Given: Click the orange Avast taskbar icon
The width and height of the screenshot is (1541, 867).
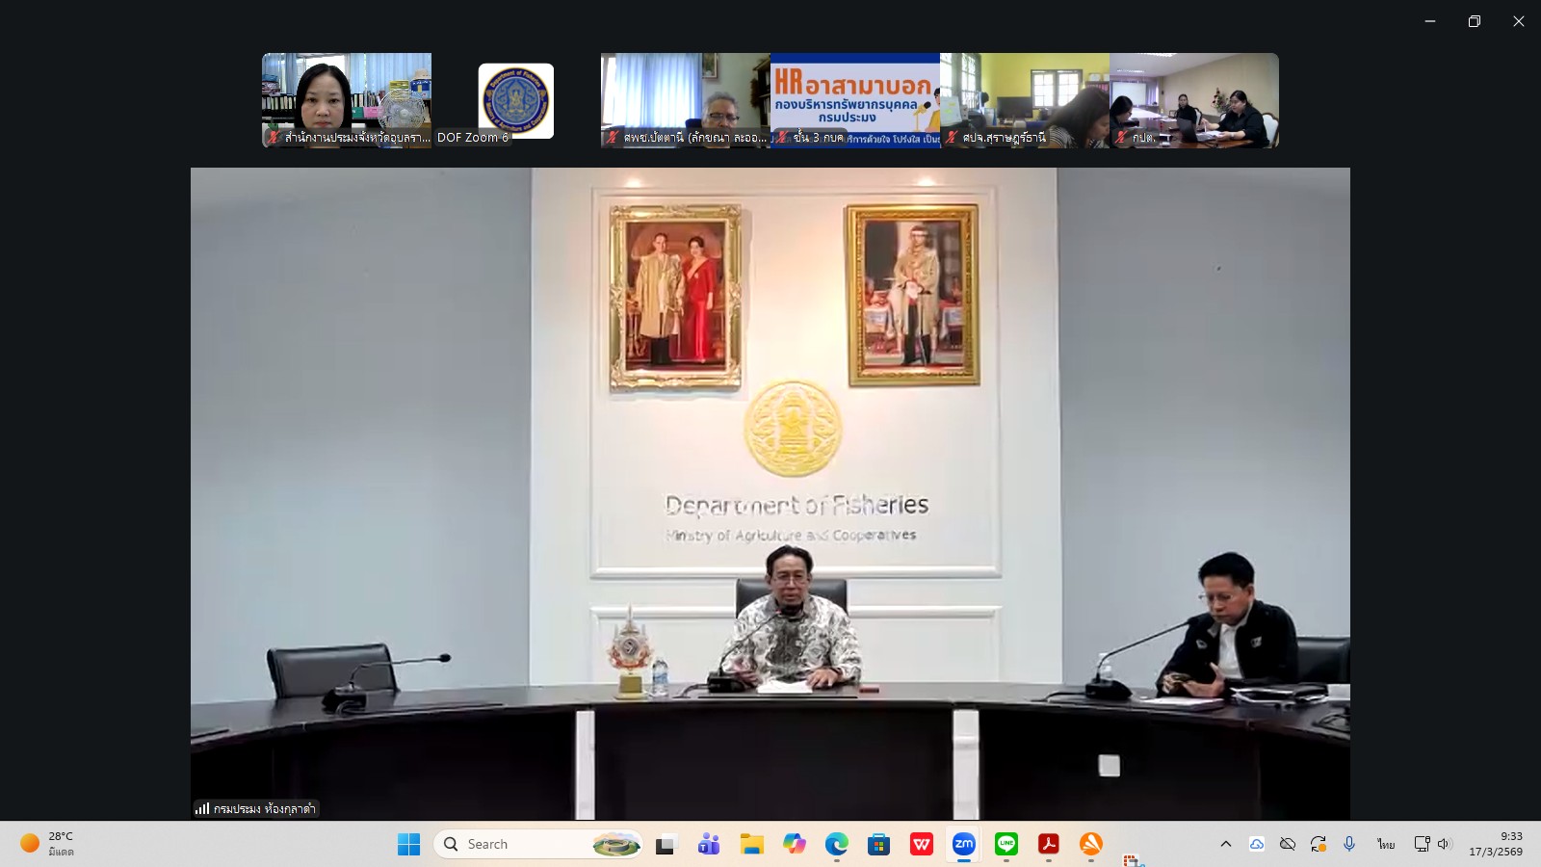Looking at the screenshot, I should click(x=1091, y=845).
